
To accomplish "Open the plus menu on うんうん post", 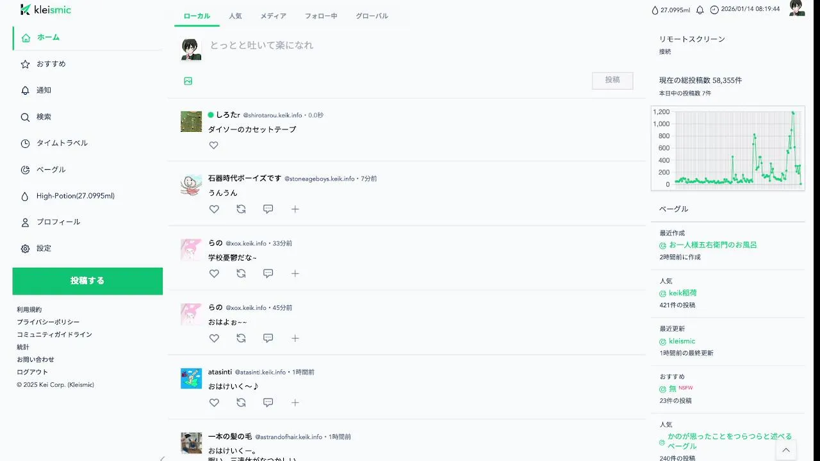I will click(x=295, y=209).
